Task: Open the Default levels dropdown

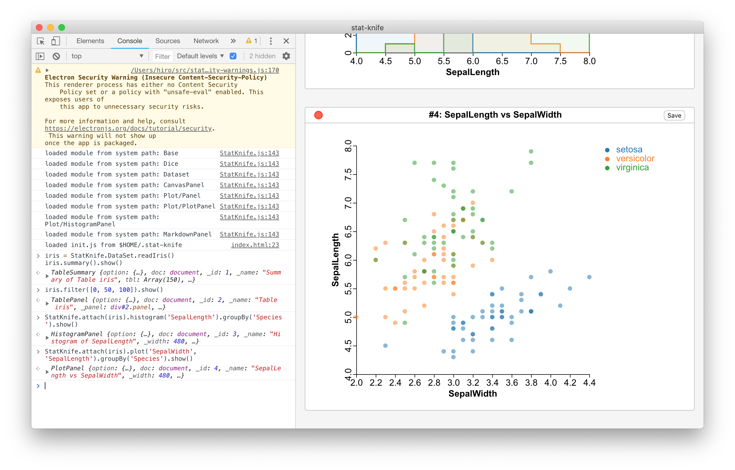Action: pyautogui.click(x=200, y=56)
